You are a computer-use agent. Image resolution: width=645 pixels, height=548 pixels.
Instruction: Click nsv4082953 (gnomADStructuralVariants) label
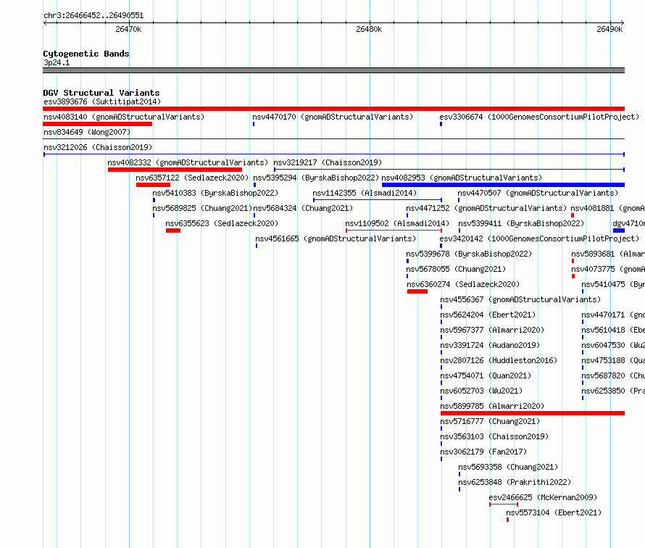click(x=462, y=178)
